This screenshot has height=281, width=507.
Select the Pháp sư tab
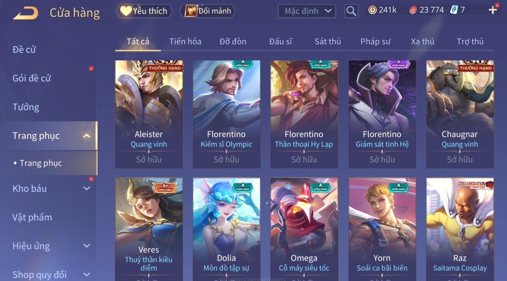(x=375, y=41)
